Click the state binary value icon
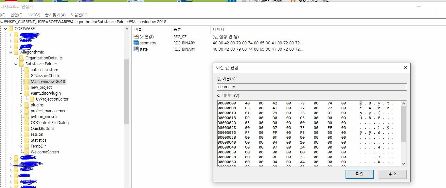Screen dimensions: 446x188 (x=136, y=49)
